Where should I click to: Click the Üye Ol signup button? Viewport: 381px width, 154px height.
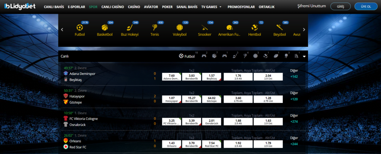point(366,7)
